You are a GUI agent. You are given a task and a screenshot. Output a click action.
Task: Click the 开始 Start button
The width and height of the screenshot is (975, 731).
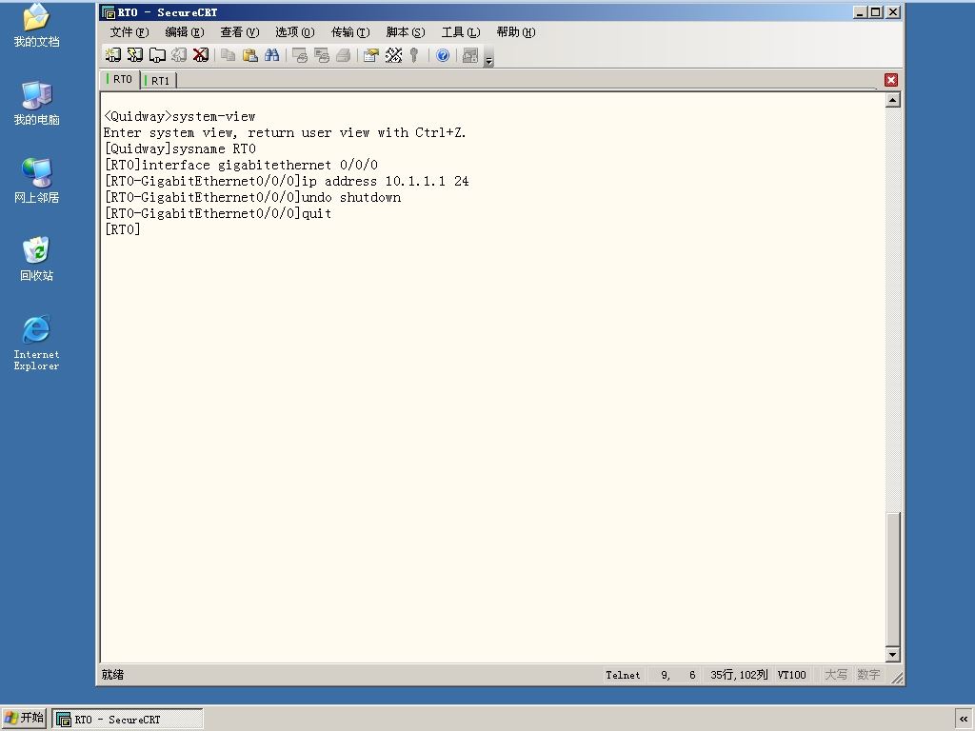(24, 719)
